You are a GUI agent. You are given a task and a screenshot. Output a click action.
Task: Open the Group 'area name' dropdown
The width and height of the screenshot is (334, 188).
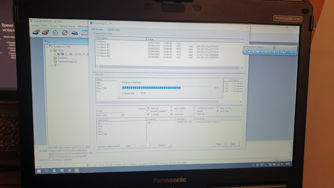pyautogui.click(x=122, y=115)
